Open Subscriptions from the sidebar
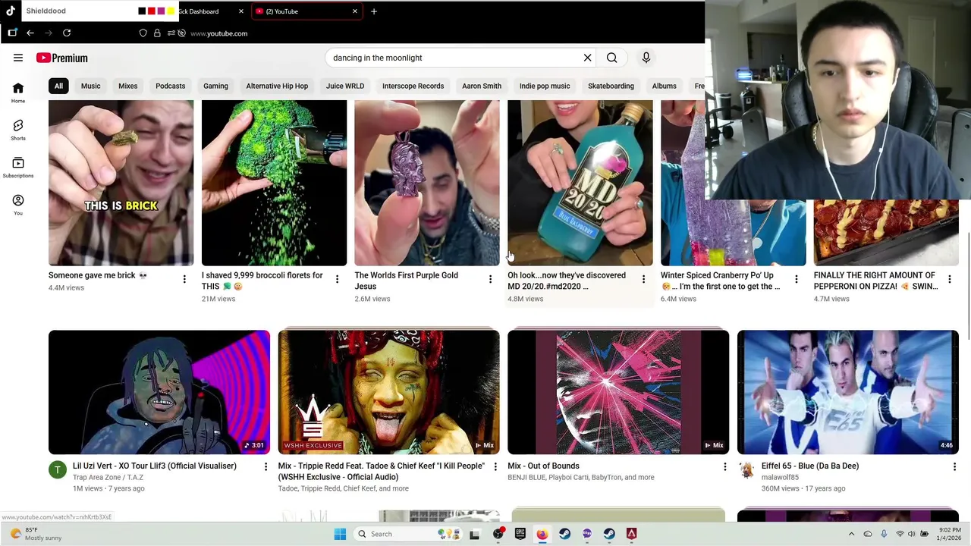 18,168
